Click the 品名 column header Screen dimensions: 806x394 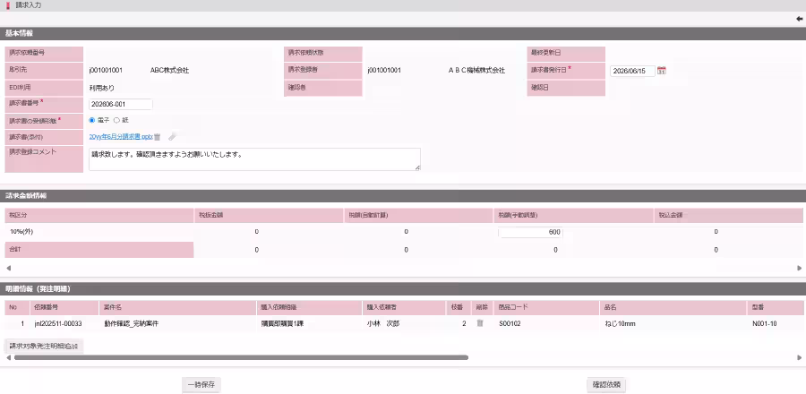[673, 307]
